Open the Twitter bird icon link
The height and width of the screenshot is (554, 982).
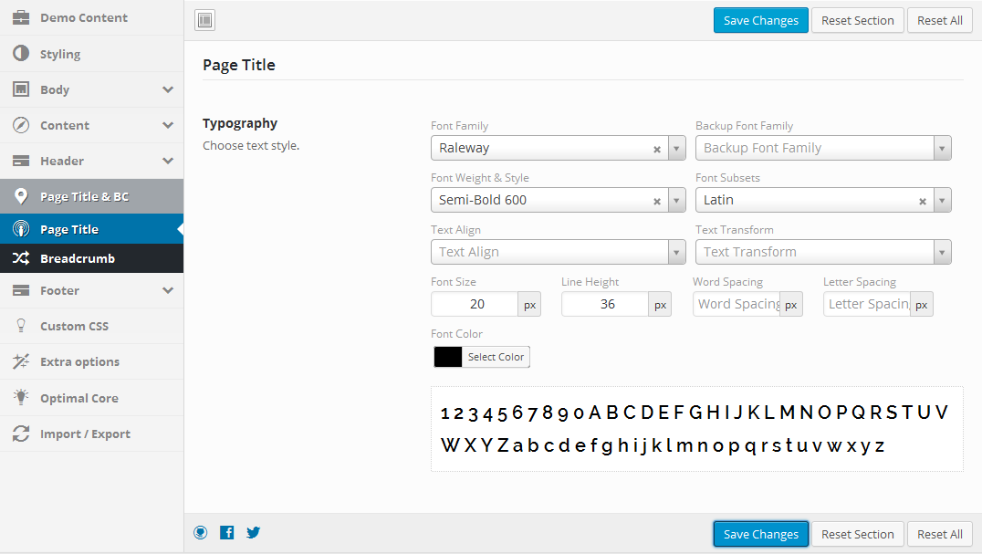tap(253, 533)
